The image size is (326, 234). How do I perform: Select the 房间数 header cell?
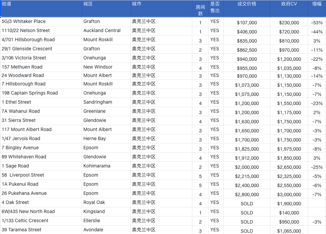(x=200, y=8)
